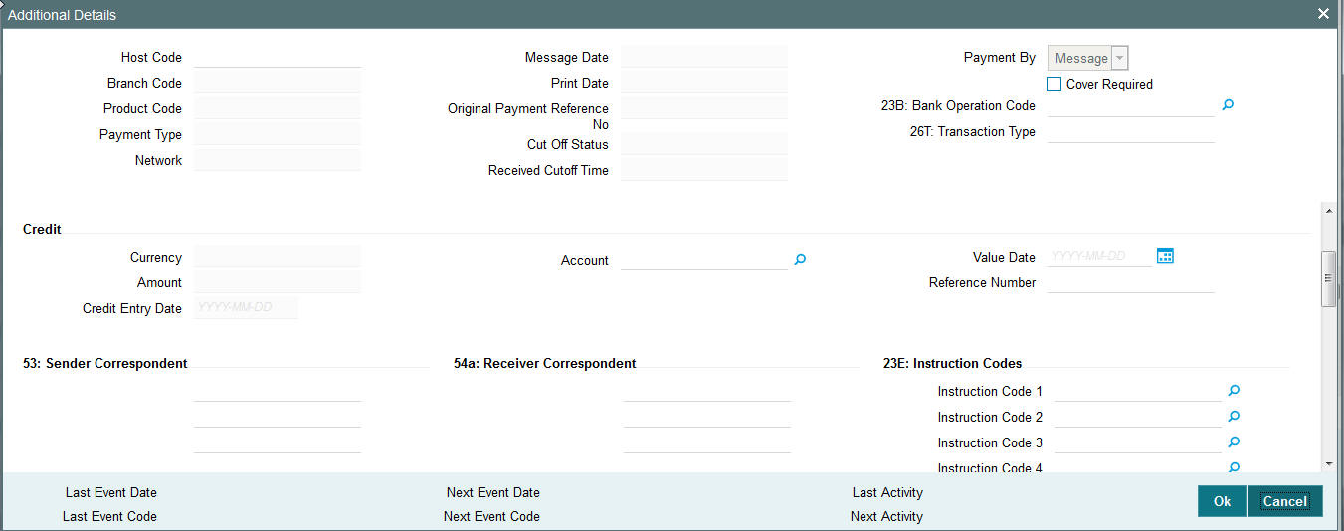Click the Instruction Code 2 field
The image size is (1344, 531).
click(1137, 417)
